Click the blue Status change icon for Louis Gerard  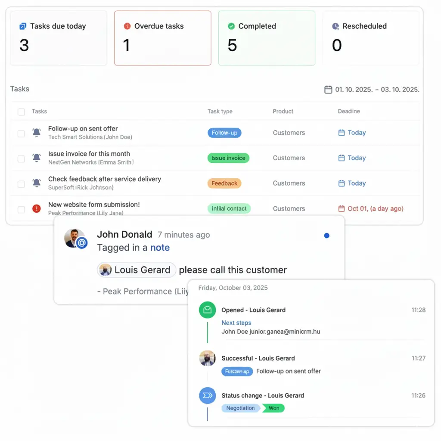click(x=207, y=395)
